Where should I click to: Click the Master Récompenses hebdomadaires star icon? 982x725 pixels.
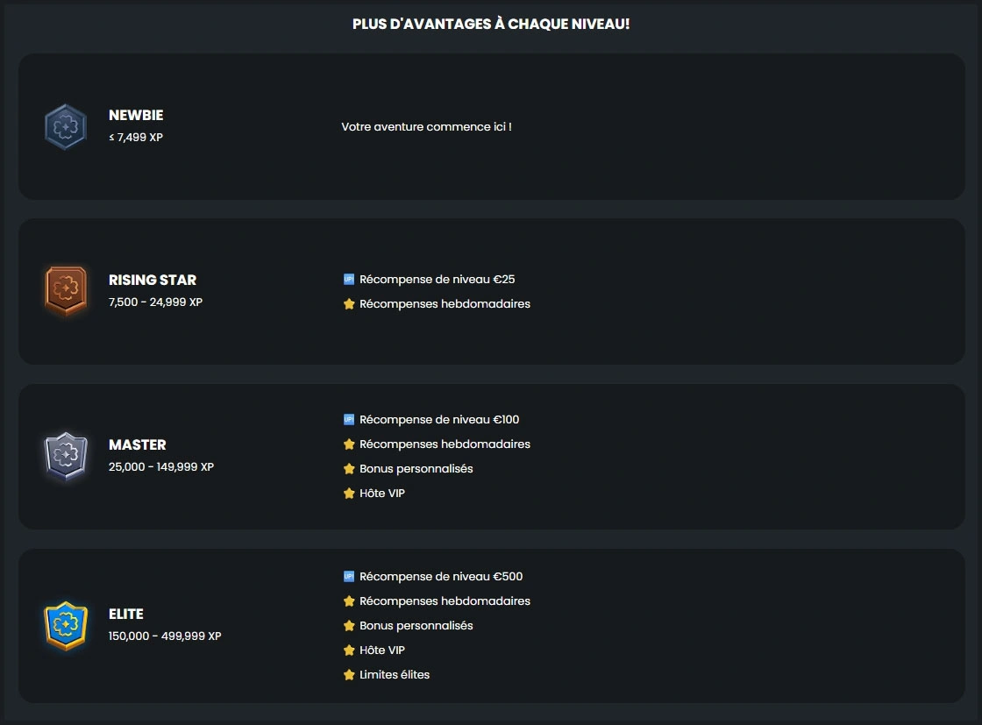349,444
